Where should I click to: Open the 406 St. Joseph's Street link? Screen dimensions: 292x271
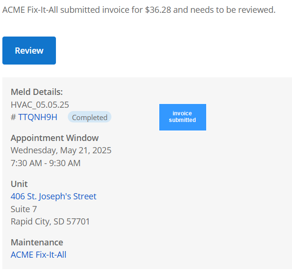54,196
